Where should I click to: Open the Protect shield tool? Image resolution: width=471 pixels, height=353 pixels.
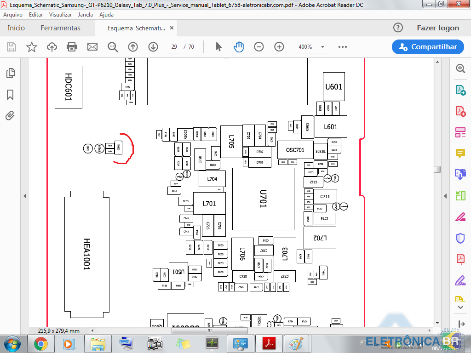pyautogui.click(x=460, y=238)
